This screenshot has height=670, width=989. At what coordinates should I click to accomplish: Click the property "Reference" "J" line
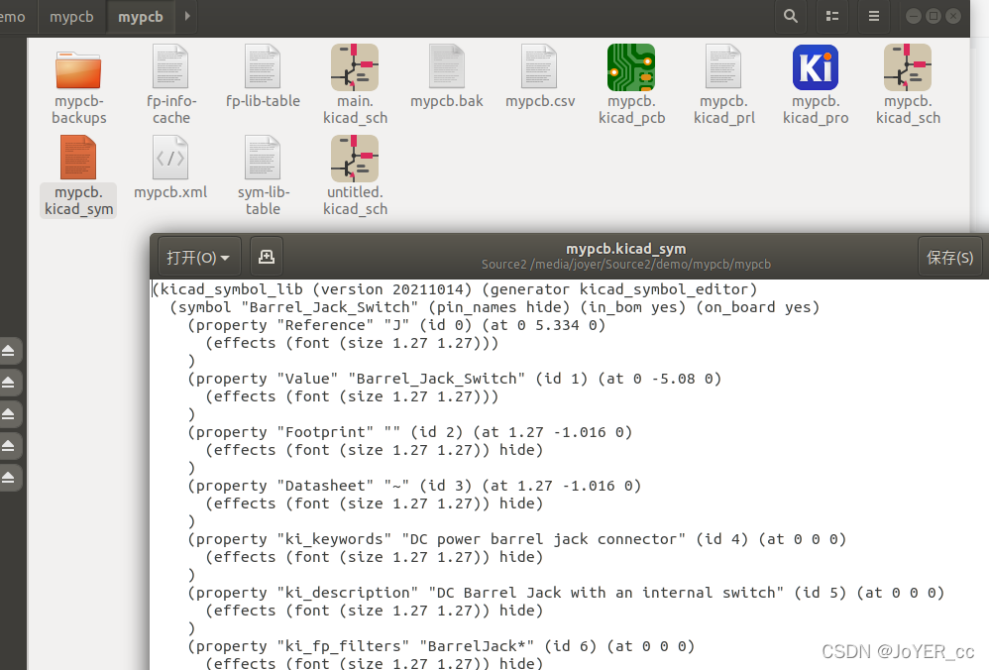[396, 325]
